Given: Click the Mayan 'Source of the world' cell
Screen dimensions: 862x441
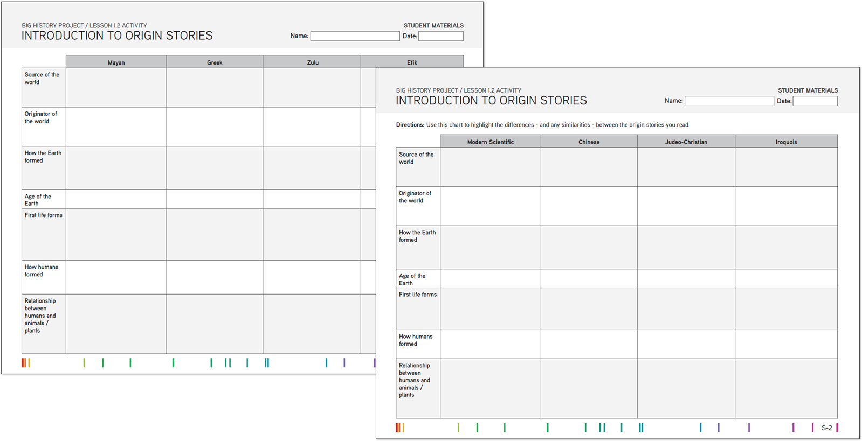Looking at the screenshot, I should pyautogui.click(x=116, y=87).
